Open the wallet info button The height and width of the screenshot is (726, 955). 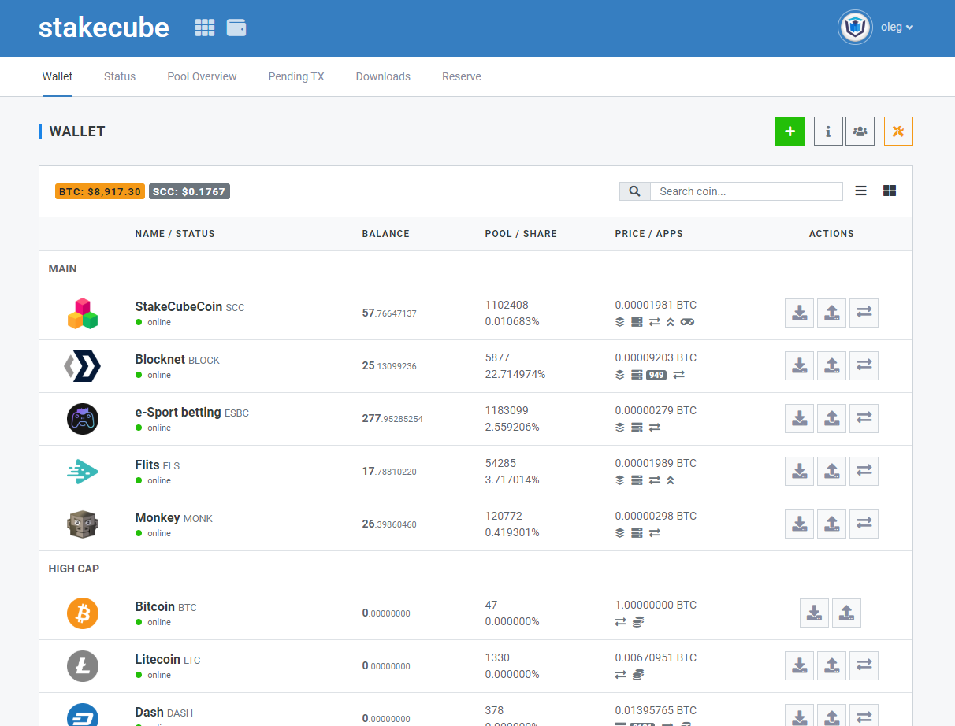[x=828, y=131]
